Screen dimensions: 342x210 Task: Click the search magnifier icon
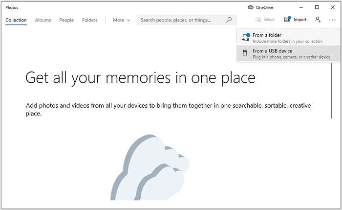[x=229, y=20]
